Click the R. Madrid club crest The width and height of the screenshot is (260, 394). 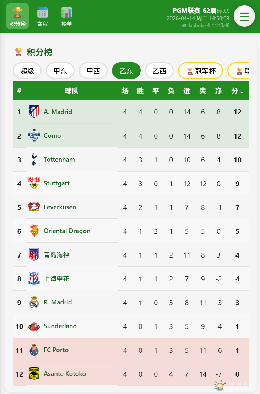tap(34, 302)
